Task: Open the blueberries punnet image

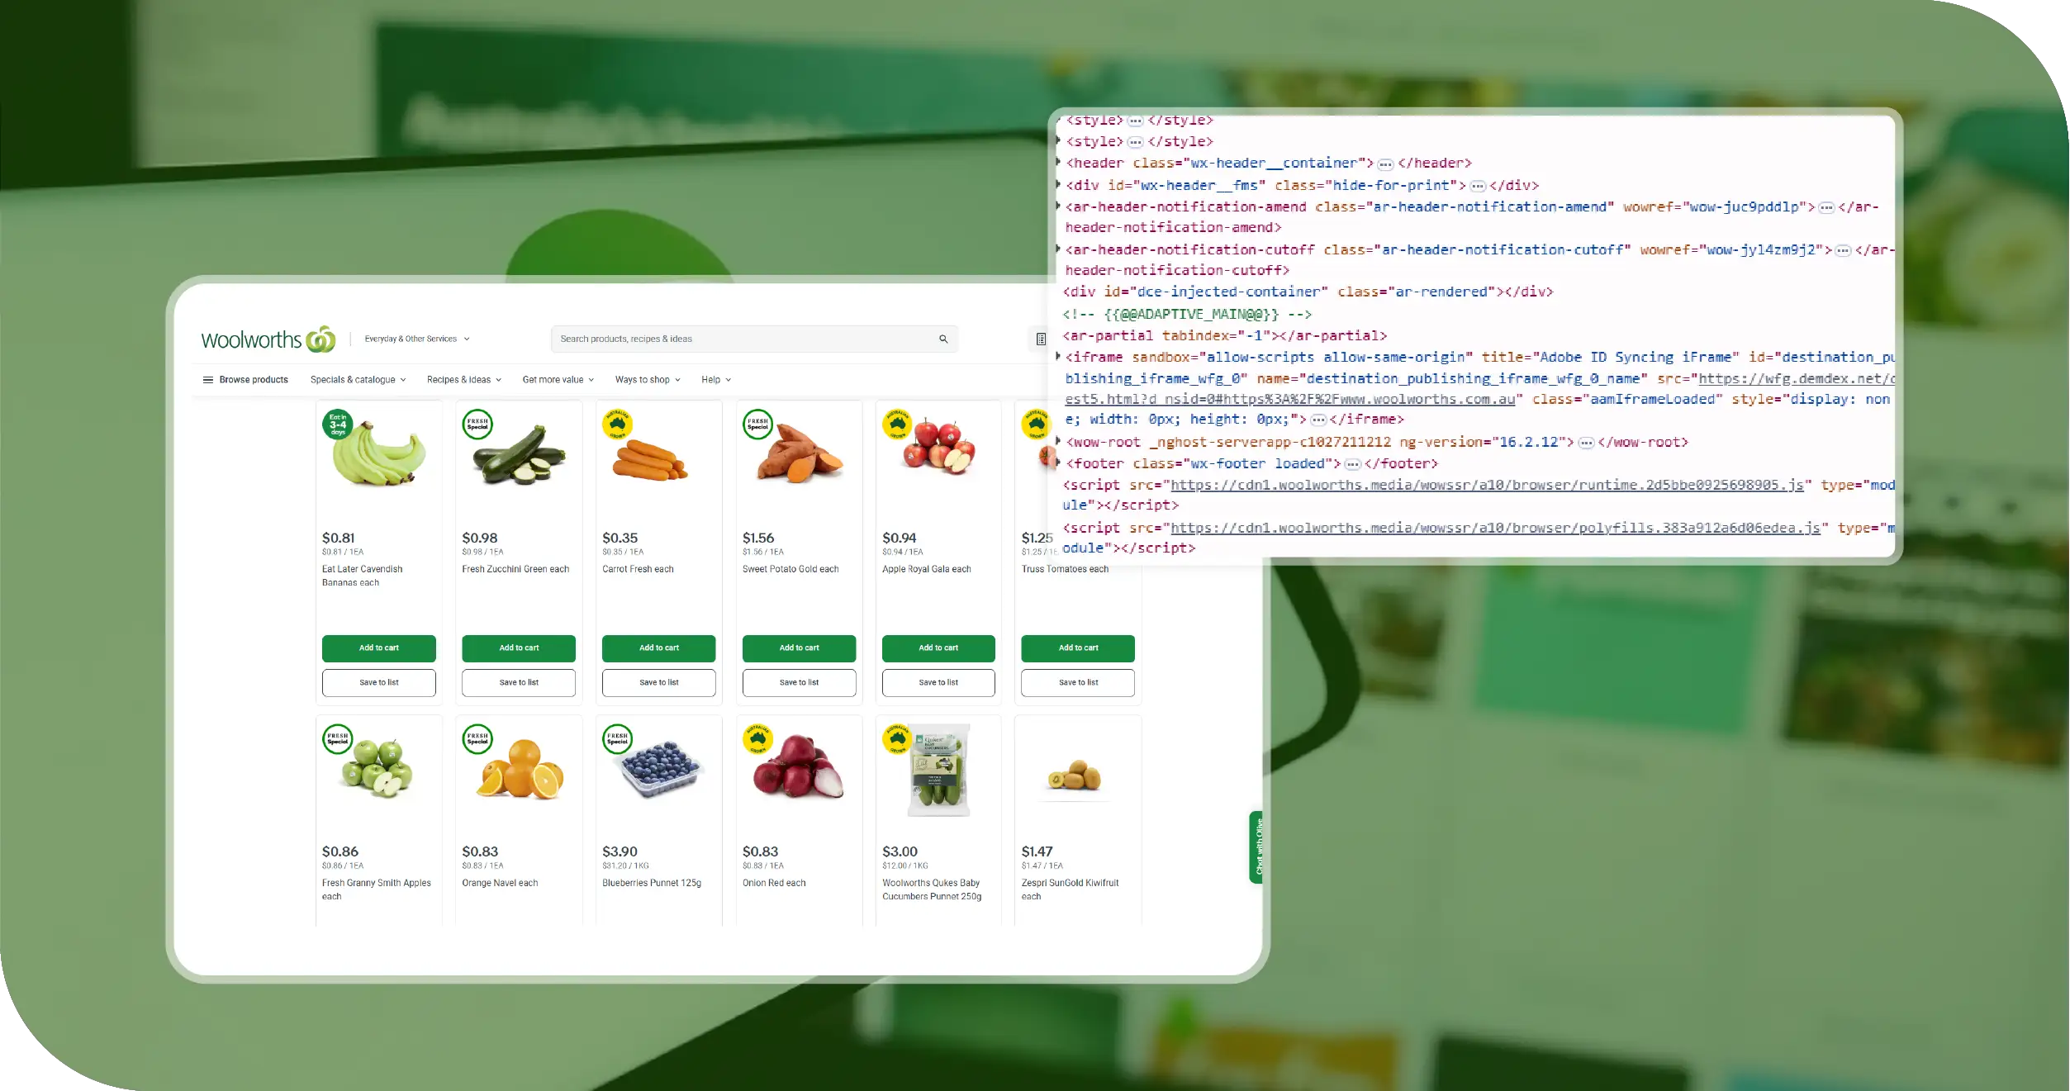Action: click(x=660, y=769)
